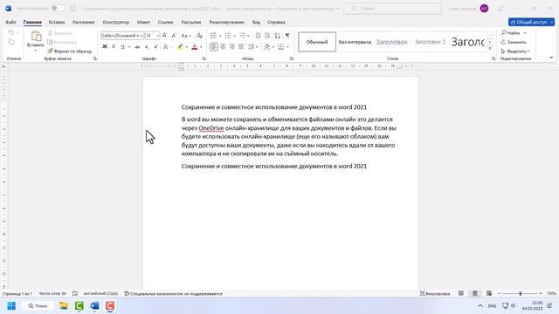The height and width of the screenshot is (314, 559).
Task: Click the Text Effects glowing A icon
Action: coord(165,46)
